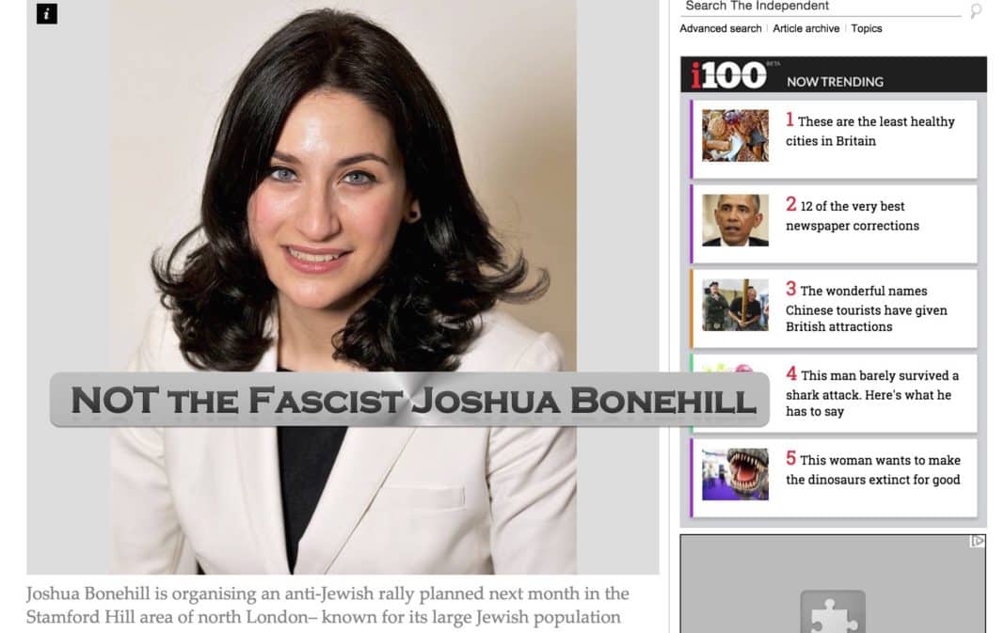Open least healthy cities in Britain story
The height and width of the screenshot is (633, 1005).
(x=869, y=130)
